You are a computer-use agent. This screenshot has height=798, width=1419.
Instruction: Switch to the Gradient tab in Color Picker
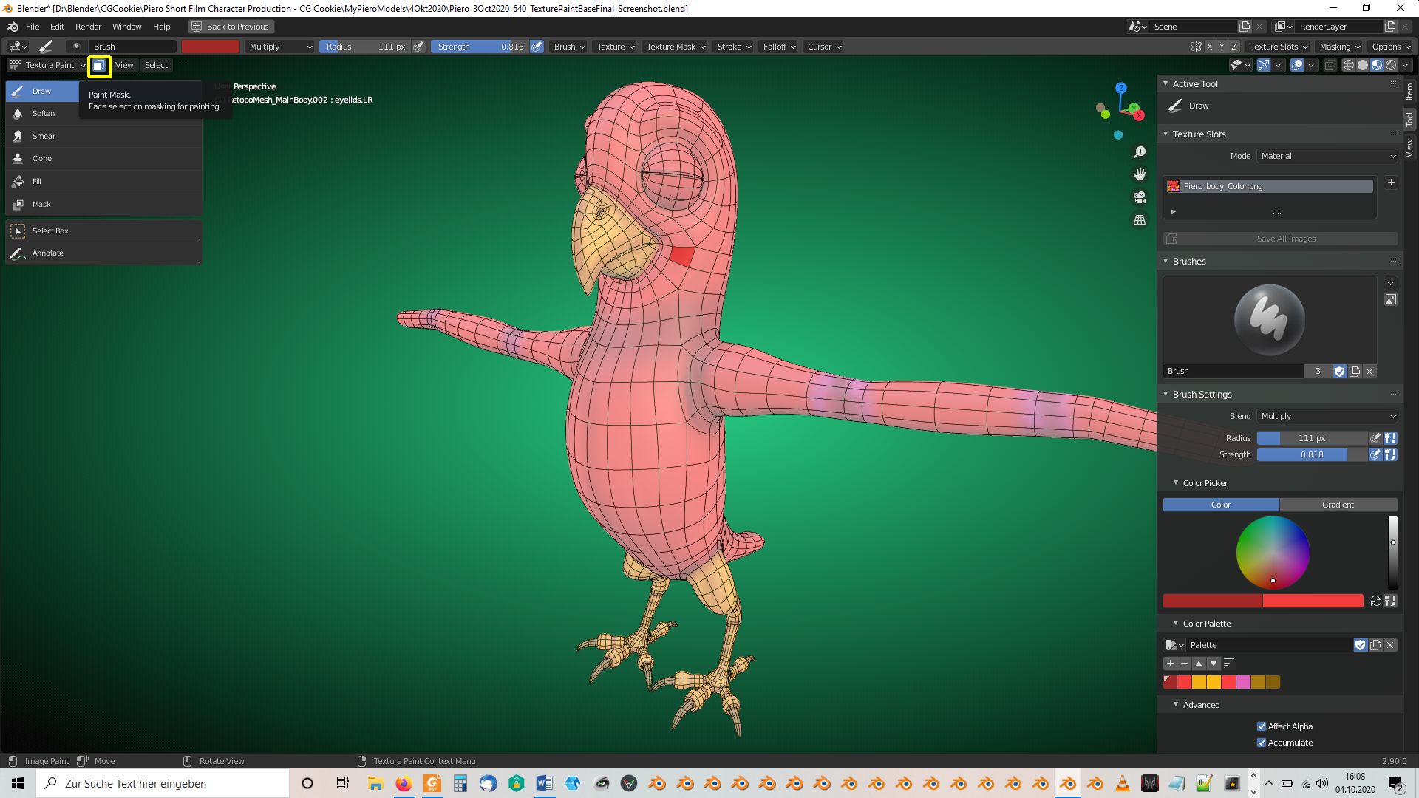pyautogui.click(x=1338, y=504)
